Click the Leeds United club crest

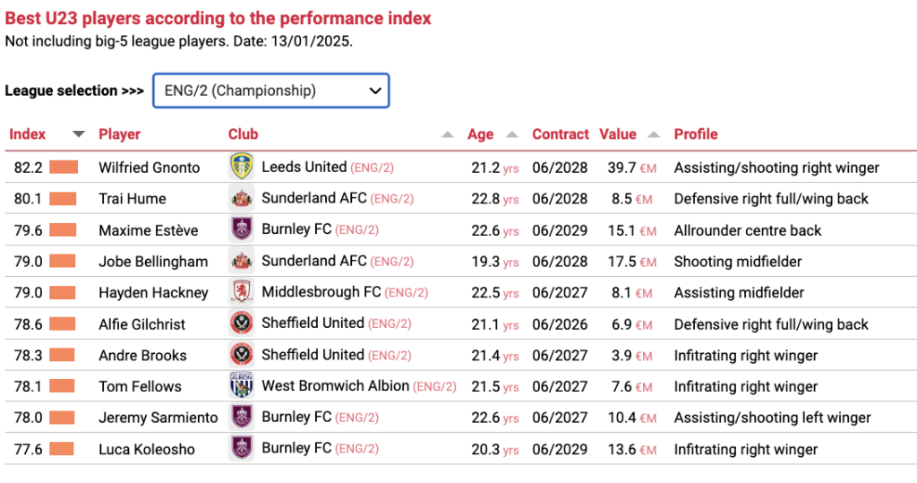tap(242, 167)
